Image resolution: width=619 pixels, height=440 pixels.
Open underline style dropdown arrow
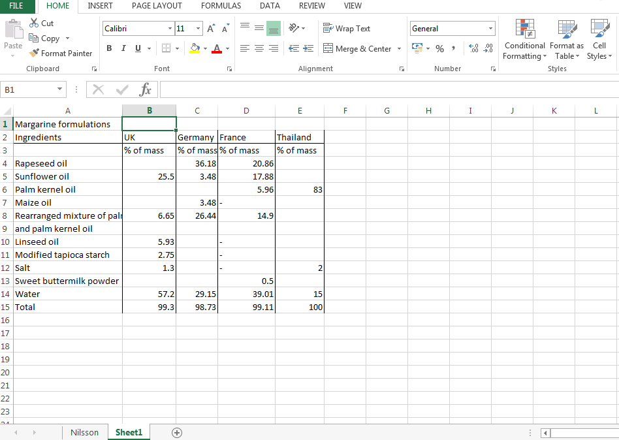(x=150, y=48)
